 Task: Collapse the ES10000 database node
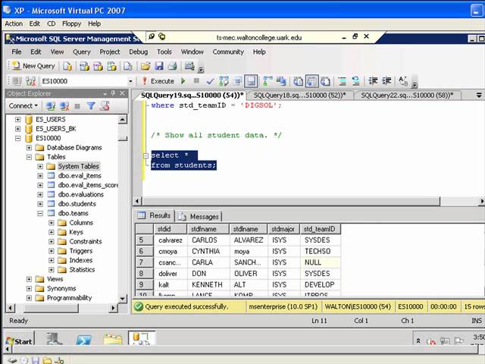(18, 138)
